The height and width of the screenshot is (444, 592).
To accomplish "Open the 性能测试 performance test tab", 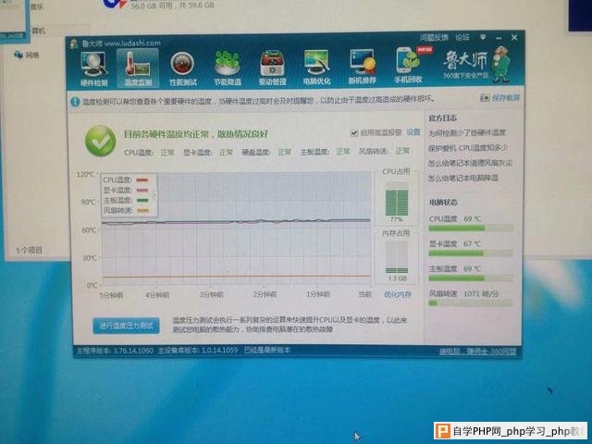I will coord(183,68).
